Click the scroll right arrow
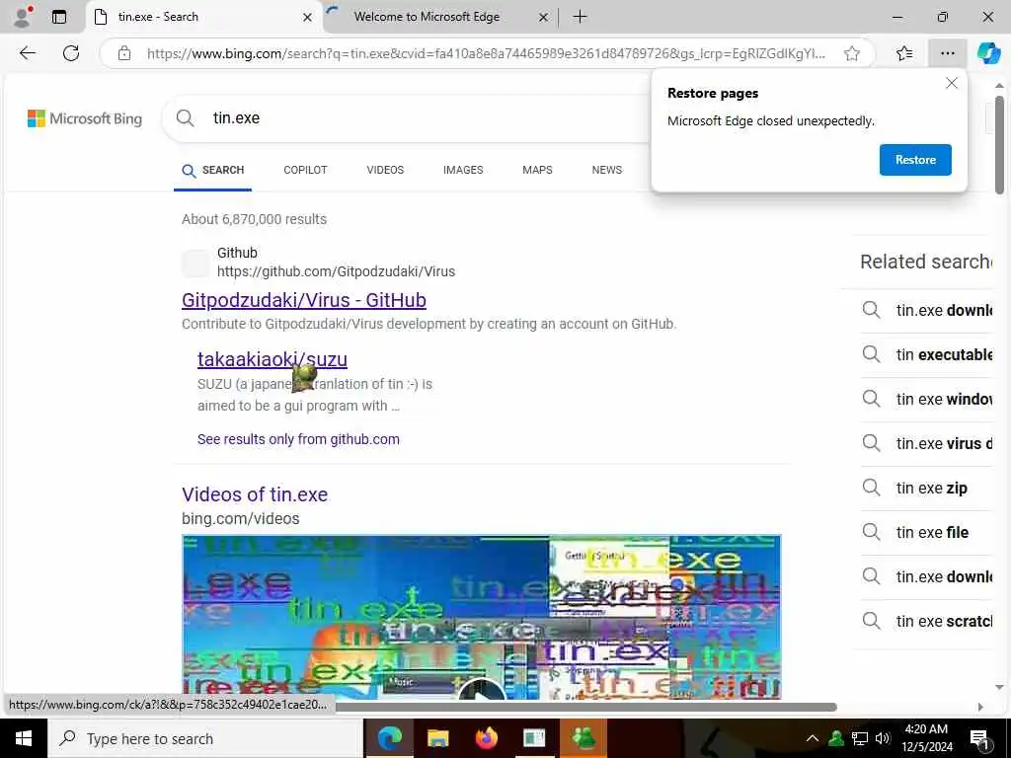This screenshot has width=1011, height=758. 980,707
